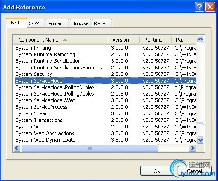The height and width of the screenshot is (181, 218).
Task: Select System.Transactions entry
Action: (106, 120)
